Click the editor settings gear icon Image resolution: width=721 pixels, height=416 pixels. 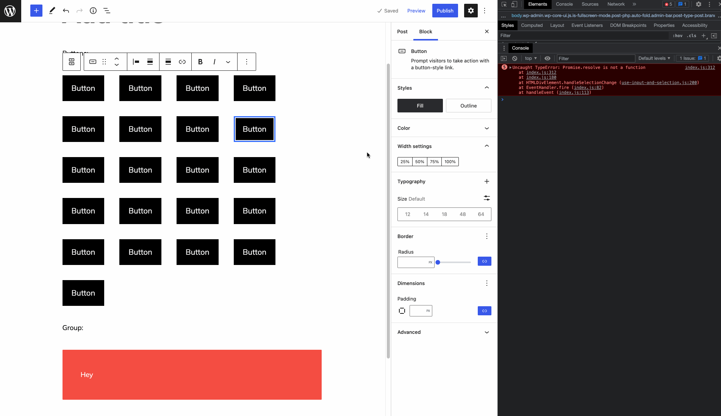(x=471, y=11)
